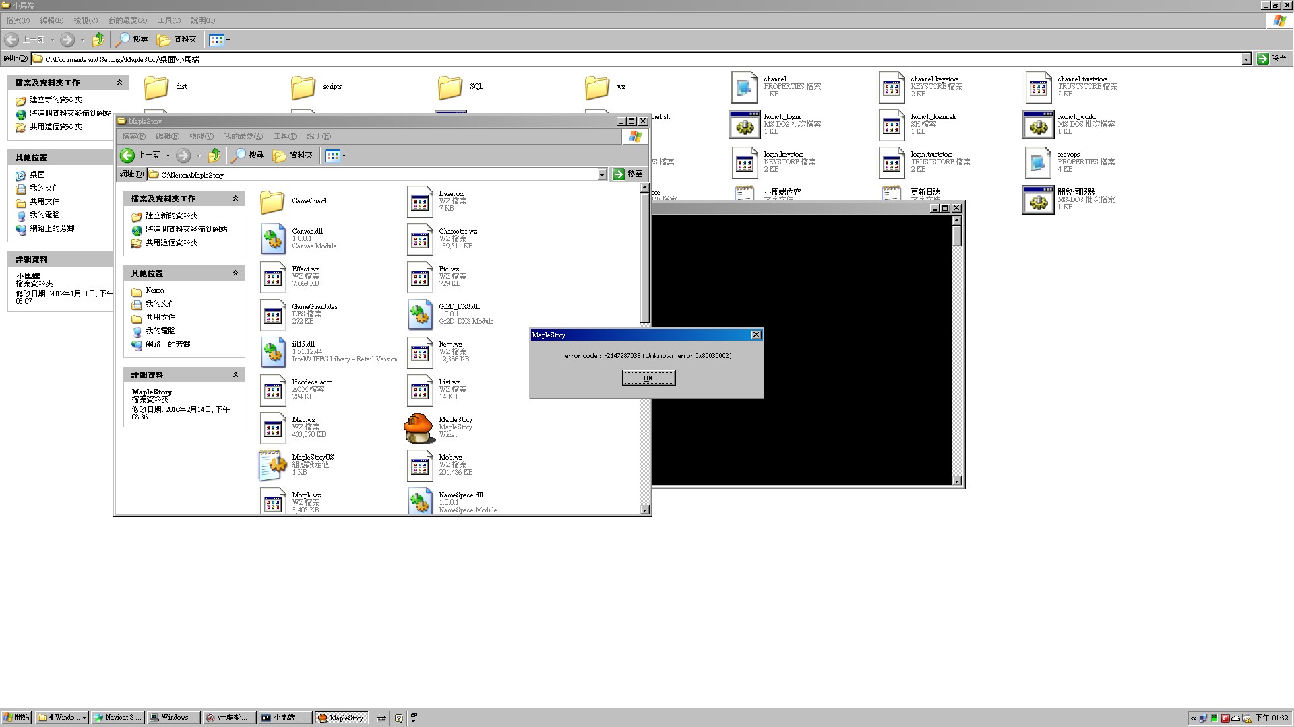Click the Search button in MapleStory window toolbar

coord(248,155)
